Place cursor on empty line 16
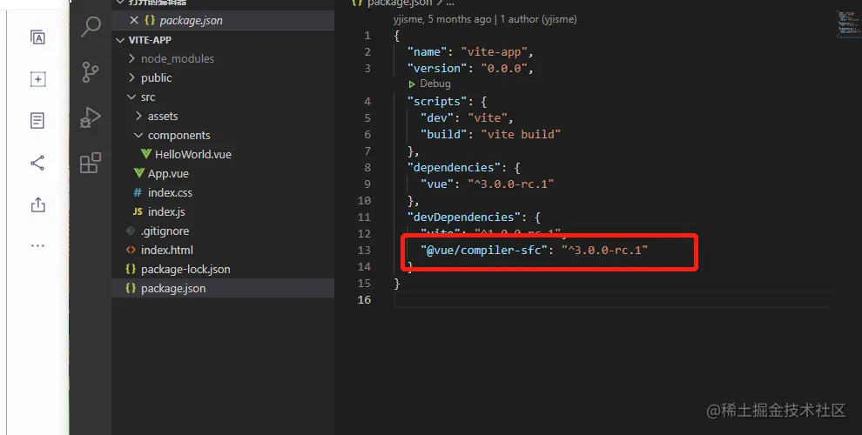Image resolution: width=862 pixels, height=435 pixels. coord(610,299)
